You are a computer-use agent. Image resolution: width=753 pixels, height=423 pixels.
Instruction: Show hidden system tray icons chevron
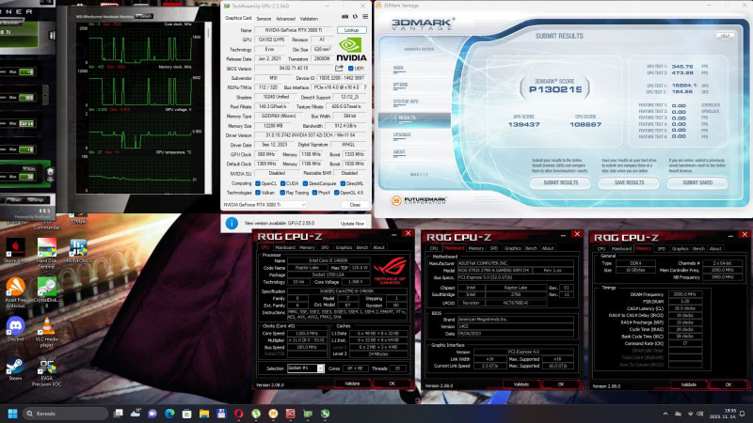[665, 414]
